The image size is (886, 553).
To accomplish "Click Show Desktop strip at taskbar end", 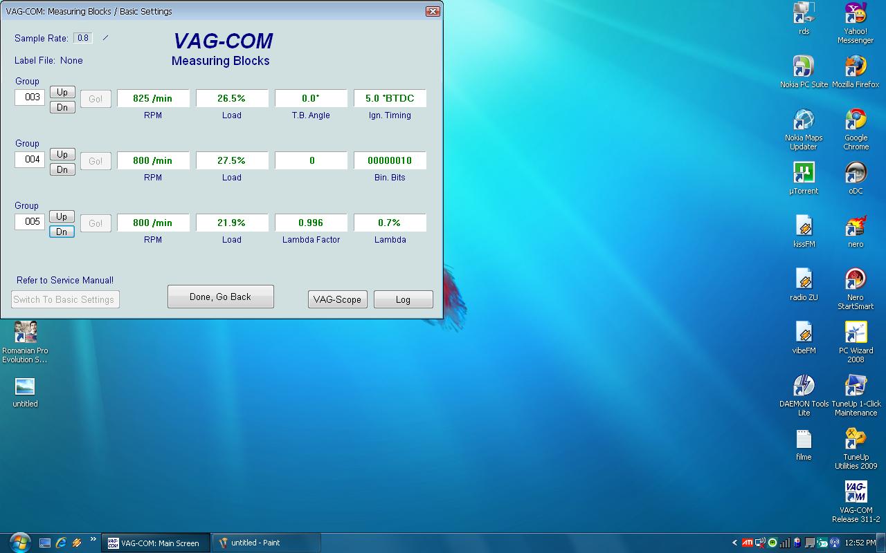I will click(882, 543).
